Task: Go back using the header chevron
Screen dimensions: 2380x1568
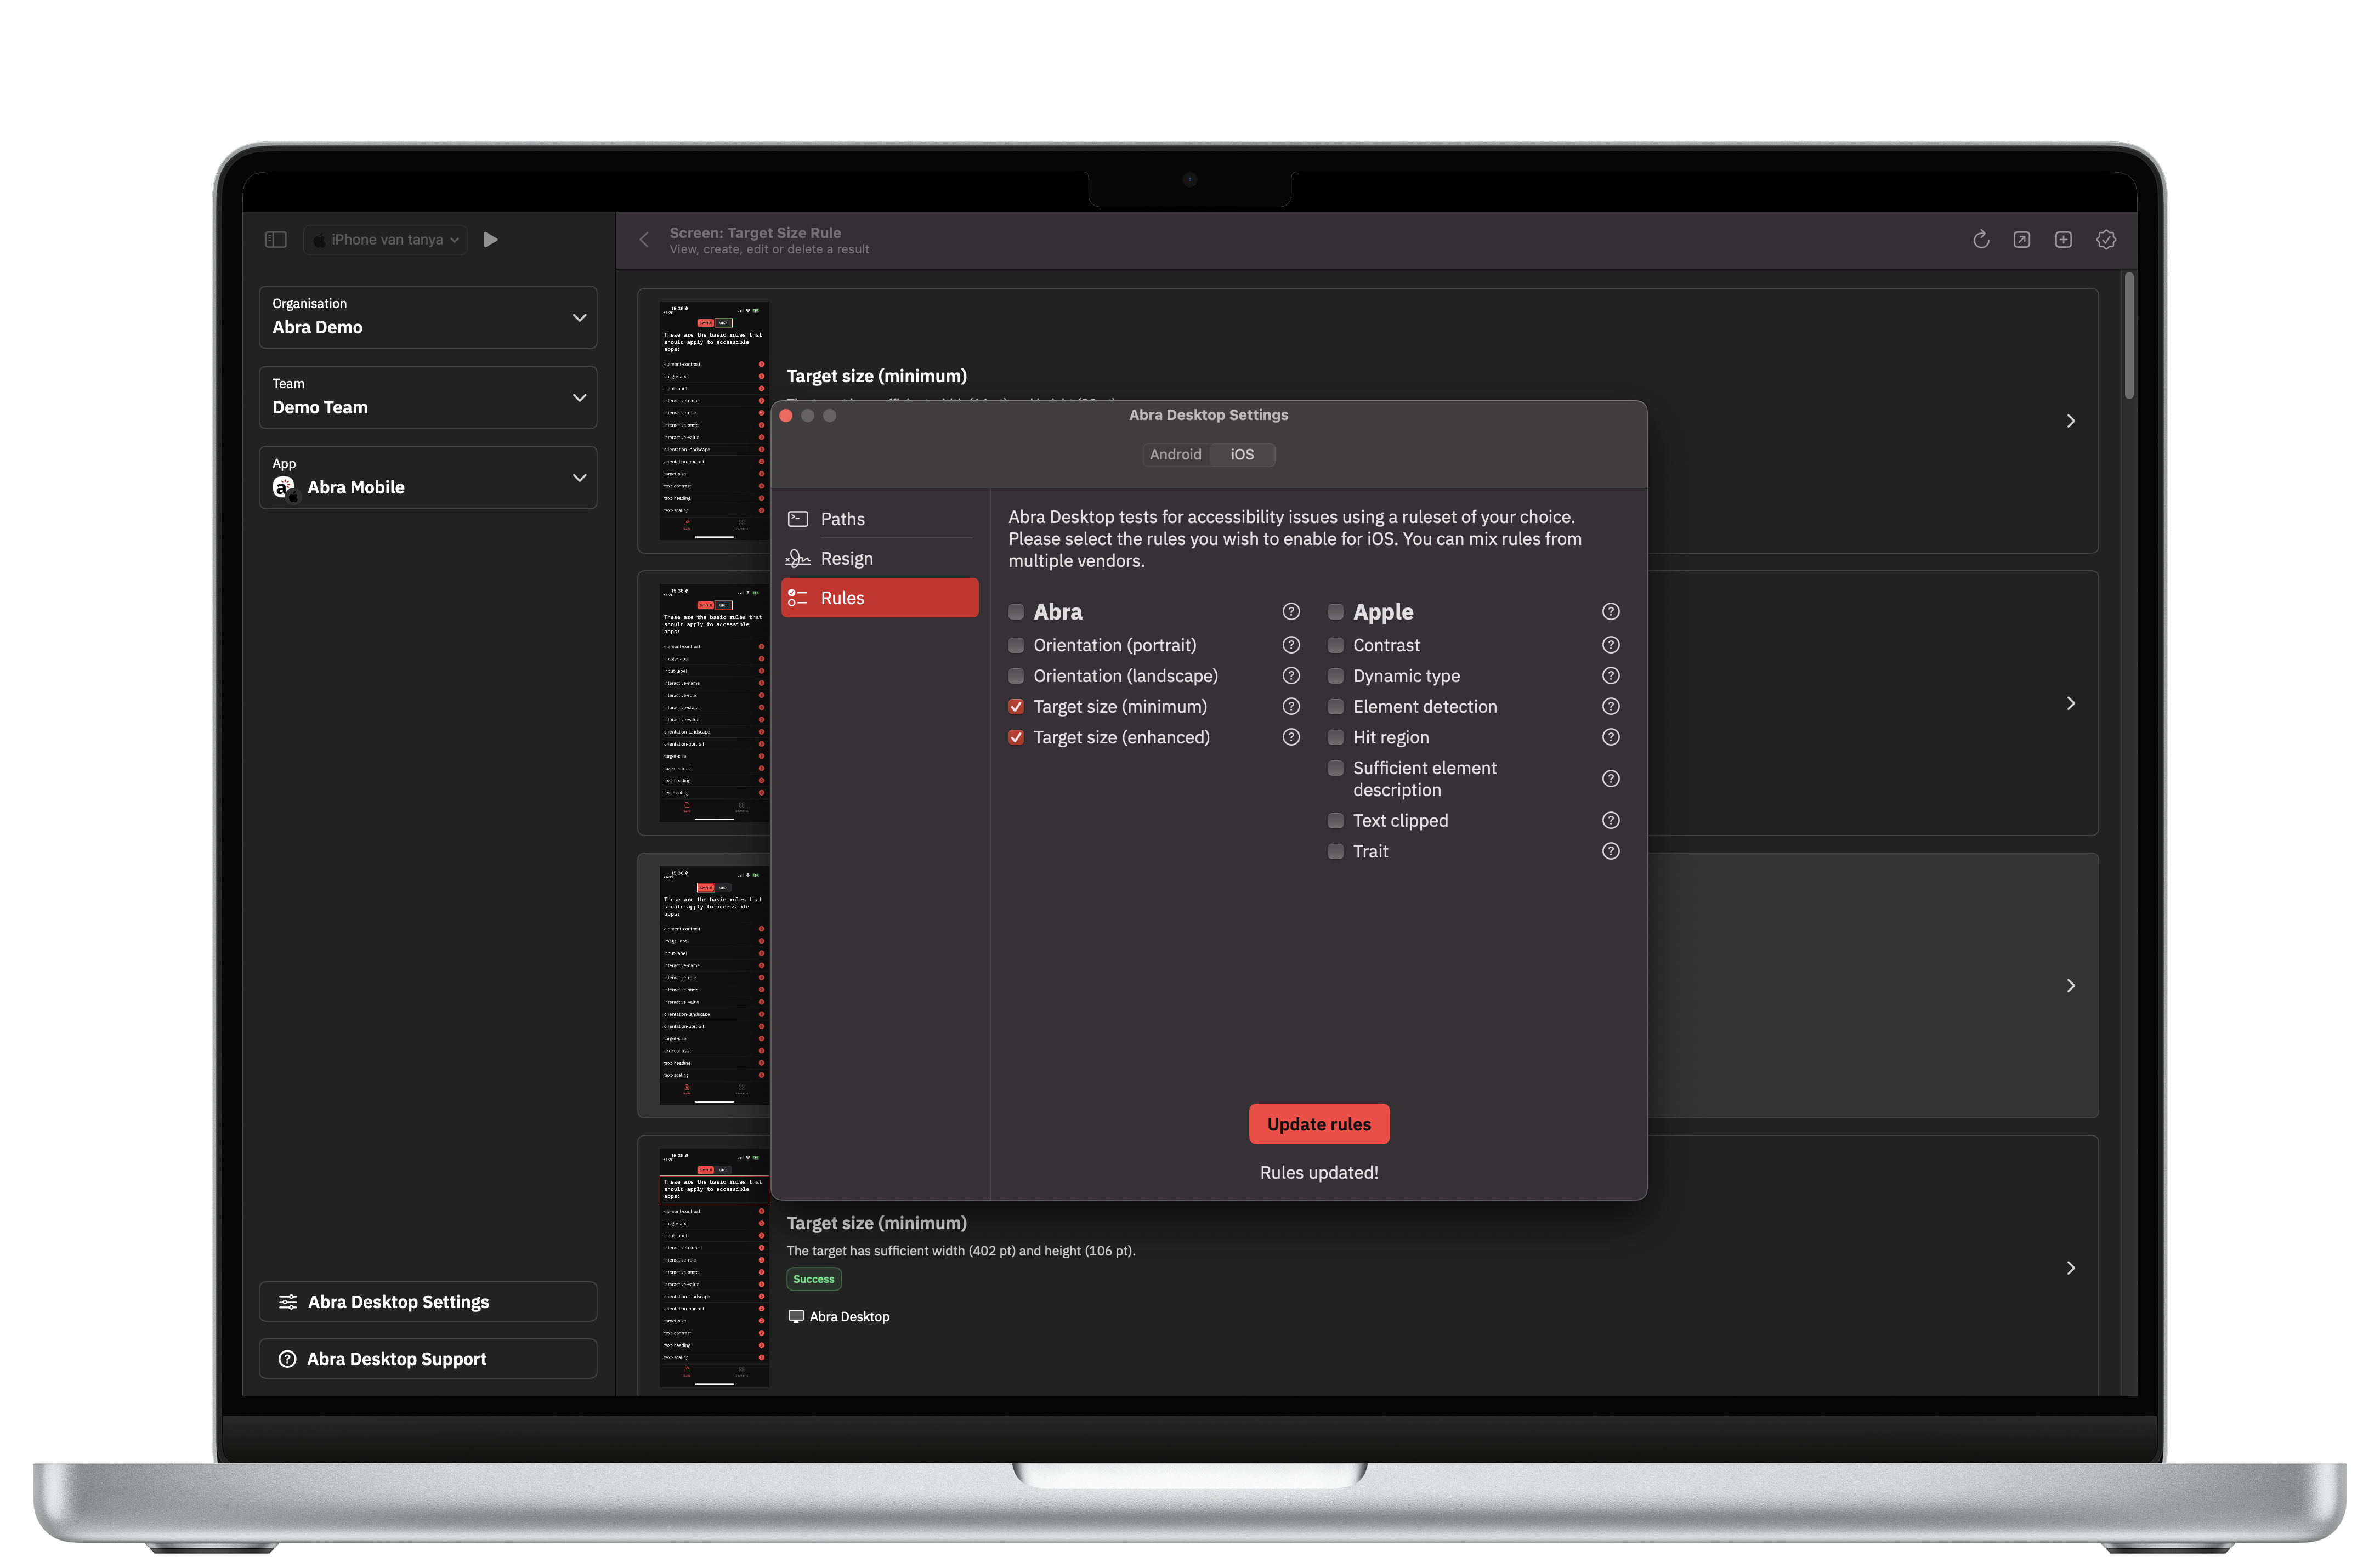Action: click(x=644, y=240)
